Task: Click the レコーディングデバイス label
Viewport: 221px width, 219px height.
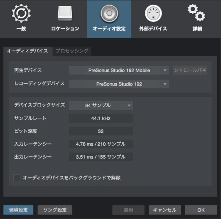Action: coord(40,84)
